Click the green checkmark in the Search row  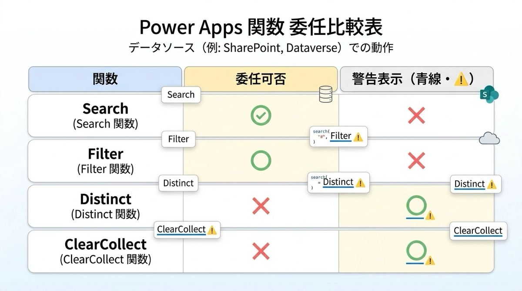pos(261,115)
